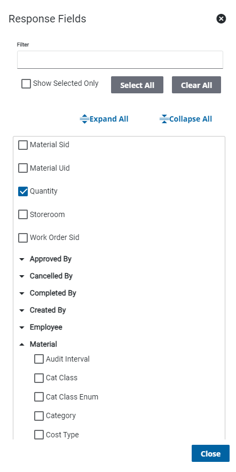Select the Material Uid checkbox
Viewport: 236px width, 472px height.
[x=23, y=168]
